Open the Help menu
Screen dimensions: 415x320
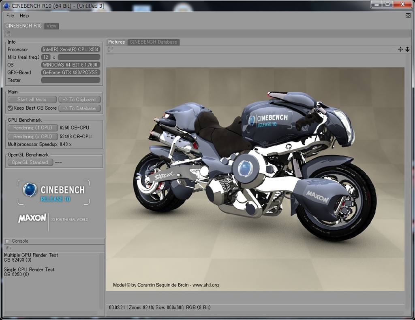tap(24, 16)
